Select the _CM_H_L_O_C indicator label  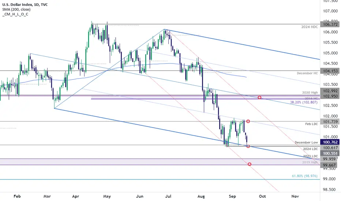click(x=15, y=14)
